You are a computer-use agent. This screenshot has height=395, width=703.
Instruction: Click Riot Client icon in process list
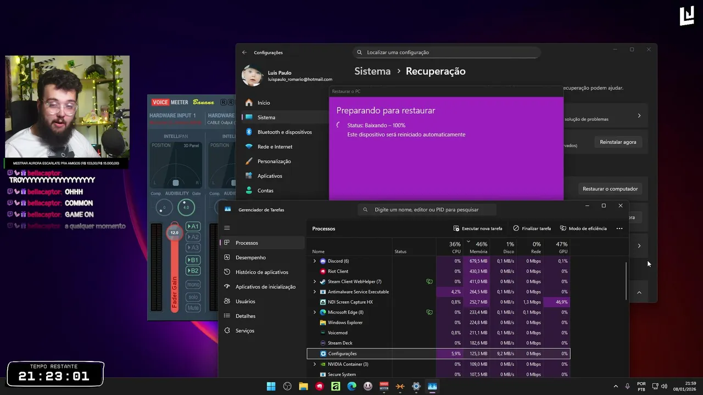coord(323,271)
